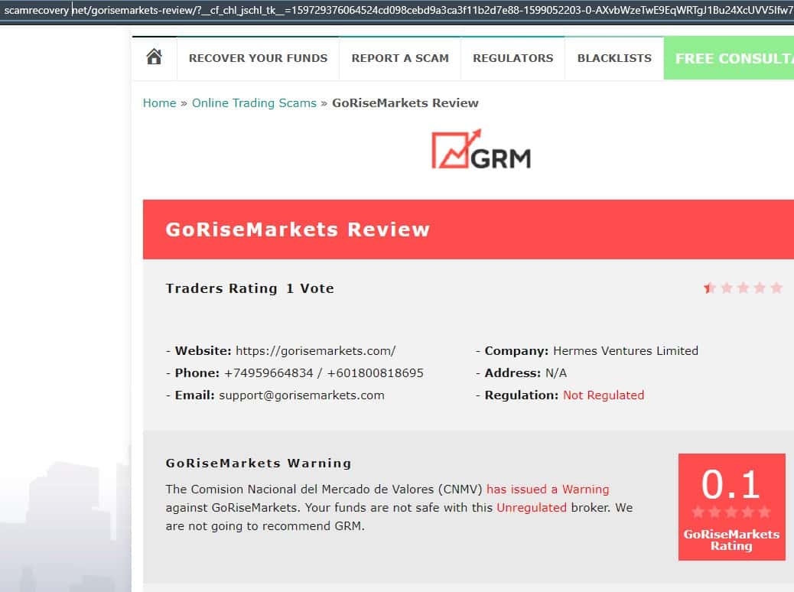Click the GoRiseMarkets Review red heading
This screenshot has height=592, width=794.
[298, 229]
